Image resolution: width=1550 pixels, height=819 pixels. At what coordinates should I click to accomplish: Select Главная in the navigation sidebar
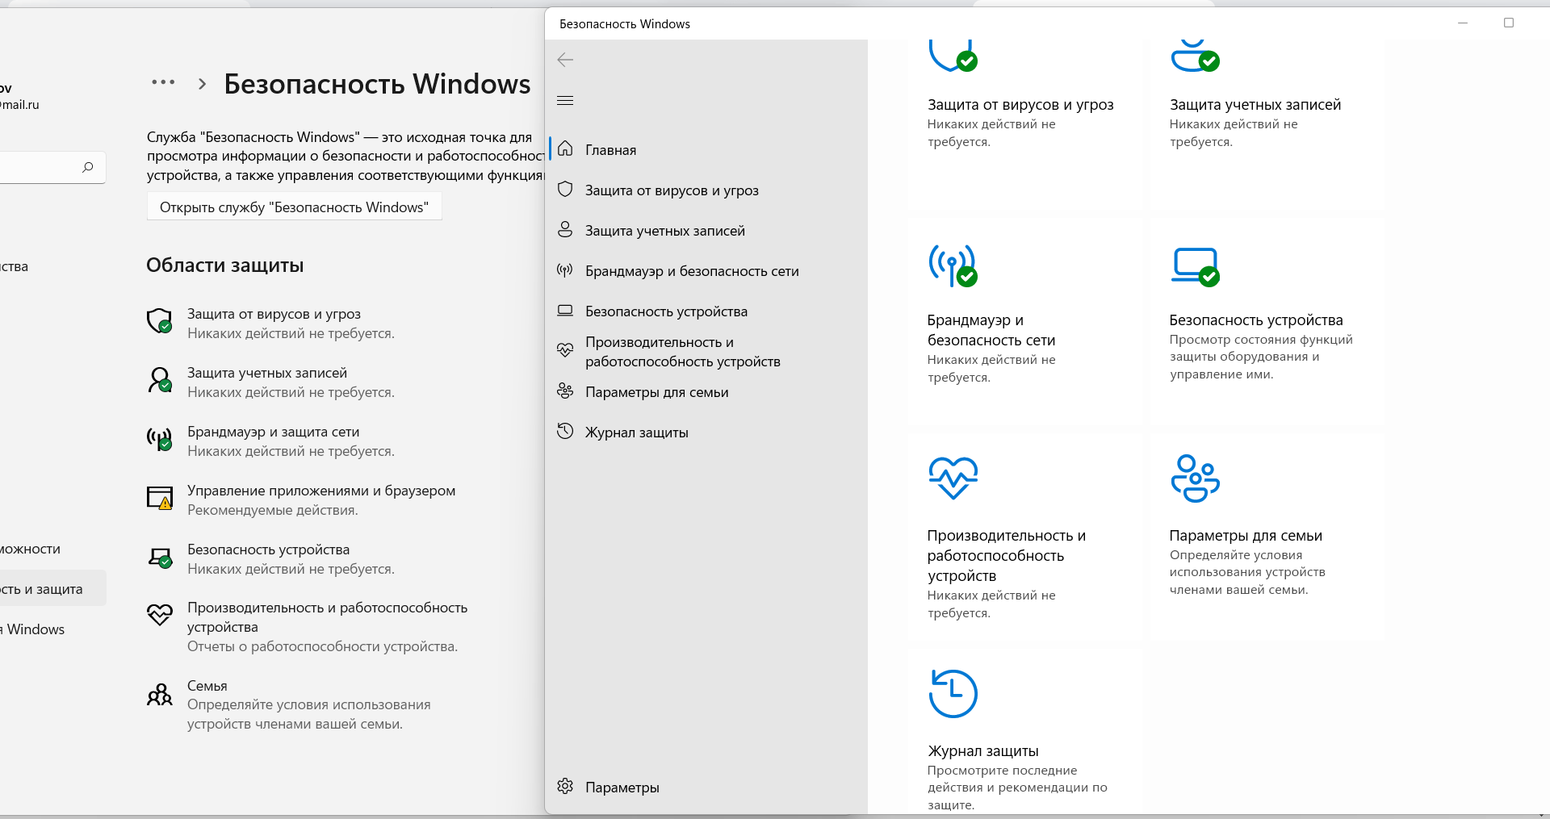click(706, 149)
